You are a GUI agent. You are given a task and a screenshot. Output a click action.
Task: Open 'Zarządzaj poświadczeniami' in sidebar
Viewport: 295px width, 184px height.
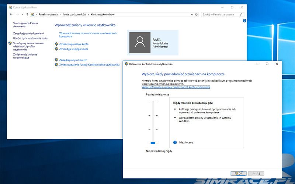pos(28,33)
